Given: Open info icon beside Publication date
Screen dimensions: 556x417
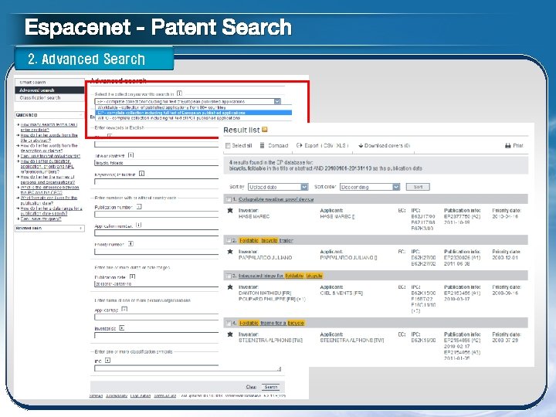Looking at the screenshot, I should point(133,276).
